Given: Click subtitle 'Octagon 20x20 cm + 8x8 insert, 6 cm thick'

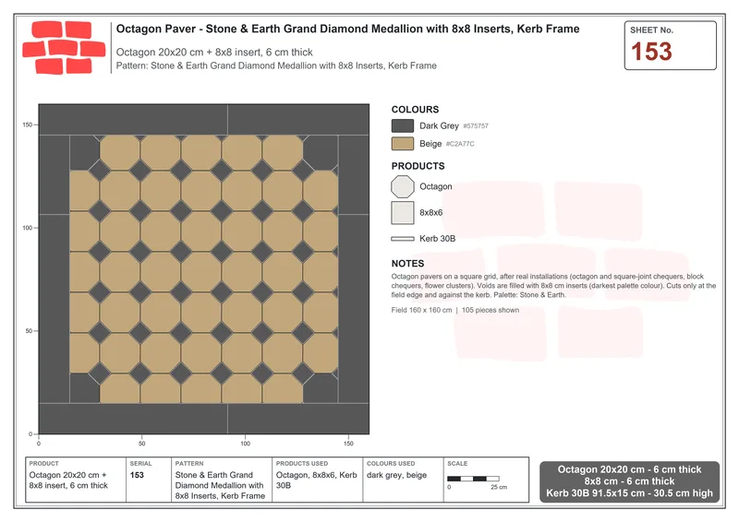Looking at the screenshot, I should click(214, 53).
